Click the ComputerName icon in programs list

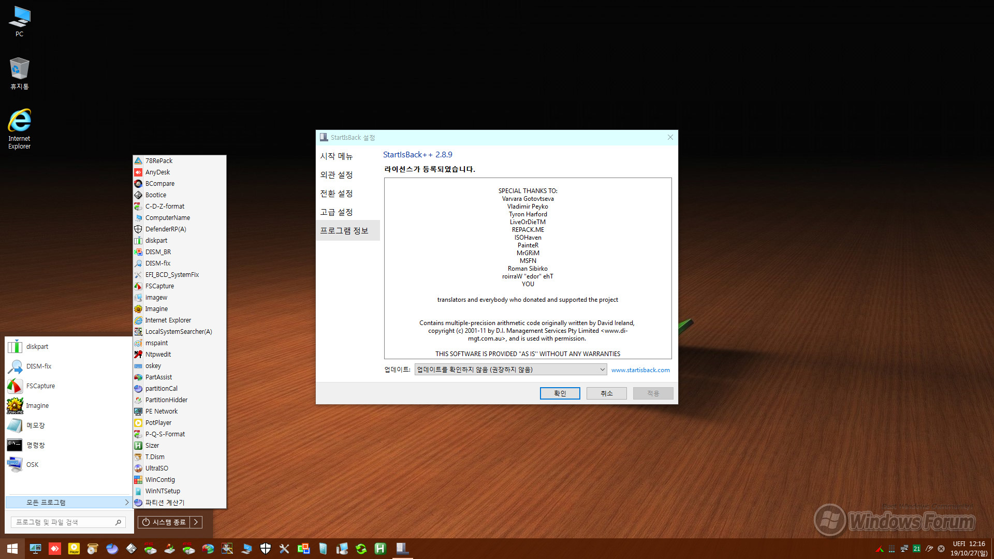point(138,218)
